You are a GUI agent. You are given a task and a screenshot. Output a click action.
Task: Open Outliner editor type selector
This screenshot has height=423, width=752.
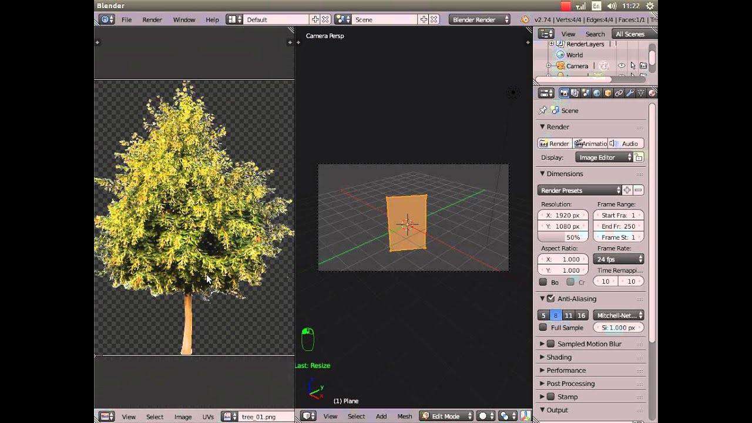click(546, 34)
